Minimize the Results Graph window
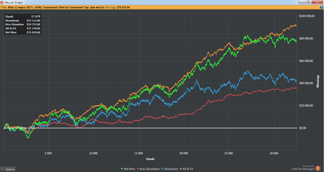Image resolution: width=324 pixels, height=172 pixels. pos(302,2)
